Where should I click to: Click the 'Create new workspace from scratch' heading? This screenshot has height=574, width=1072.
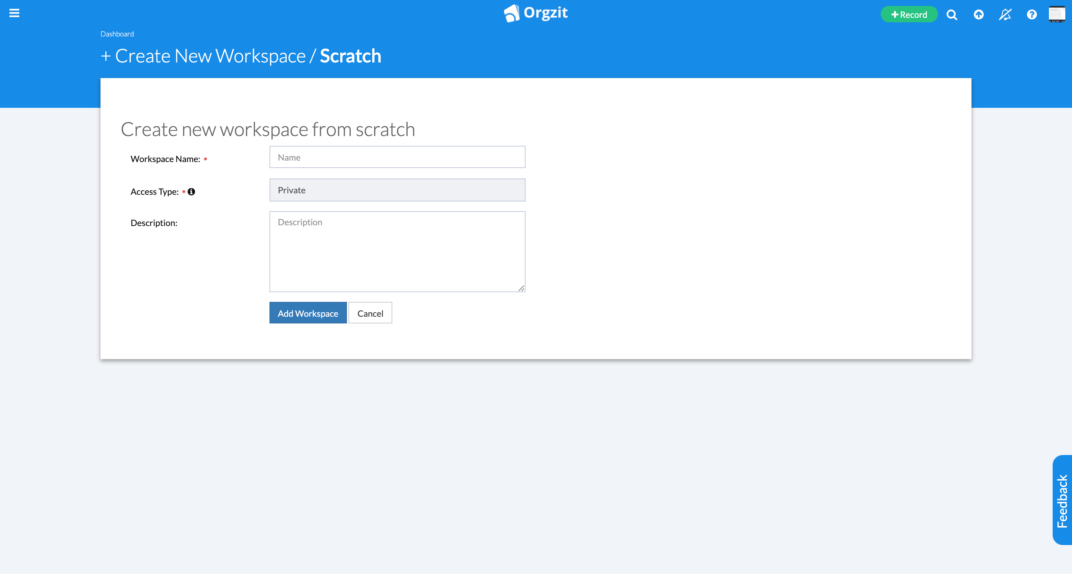268,129
